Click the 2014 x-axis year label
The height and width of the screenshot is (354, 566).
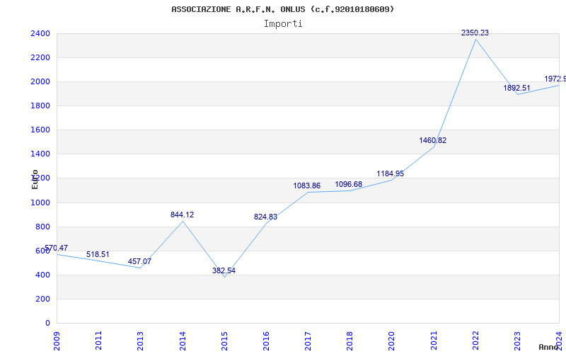[183, 341]
